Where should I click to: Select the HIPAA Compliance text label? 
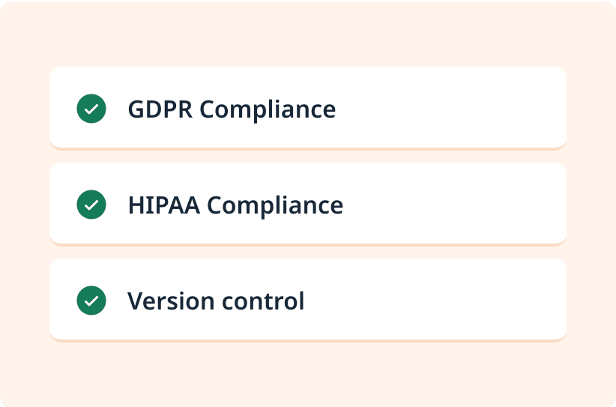[236, 205]
